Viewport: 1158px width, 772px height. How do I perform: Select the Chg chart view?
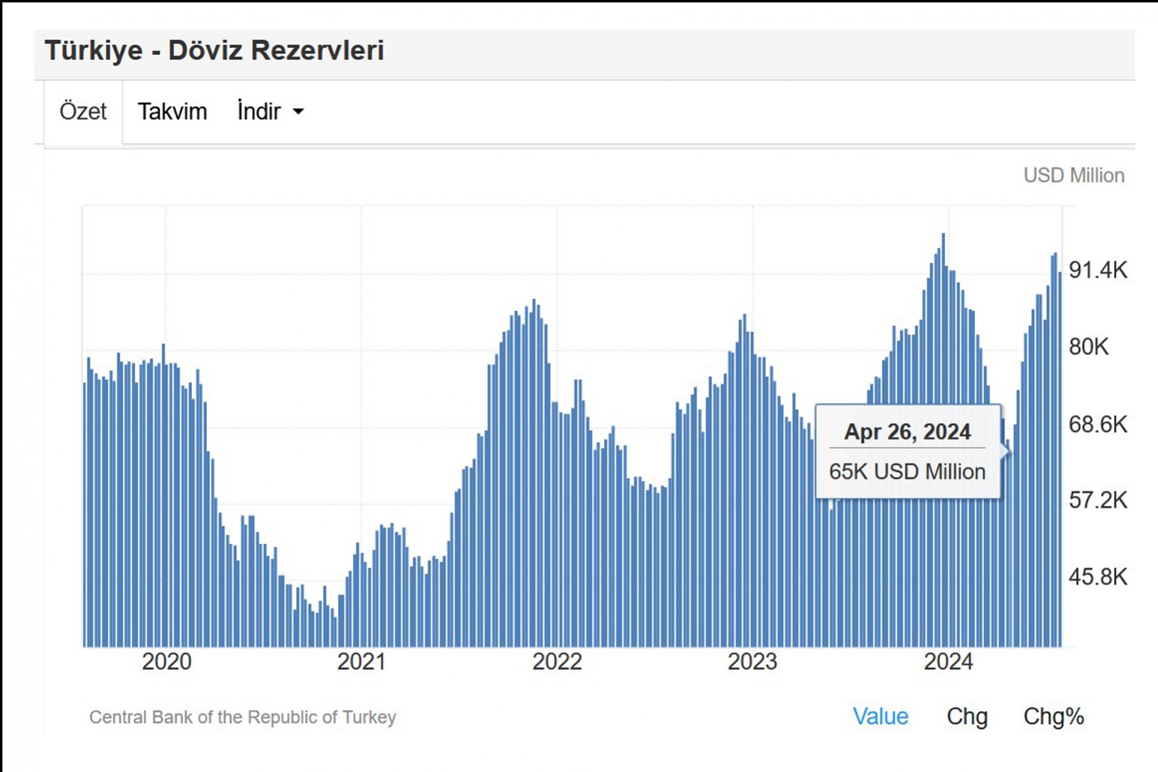[x=967, y=717]
